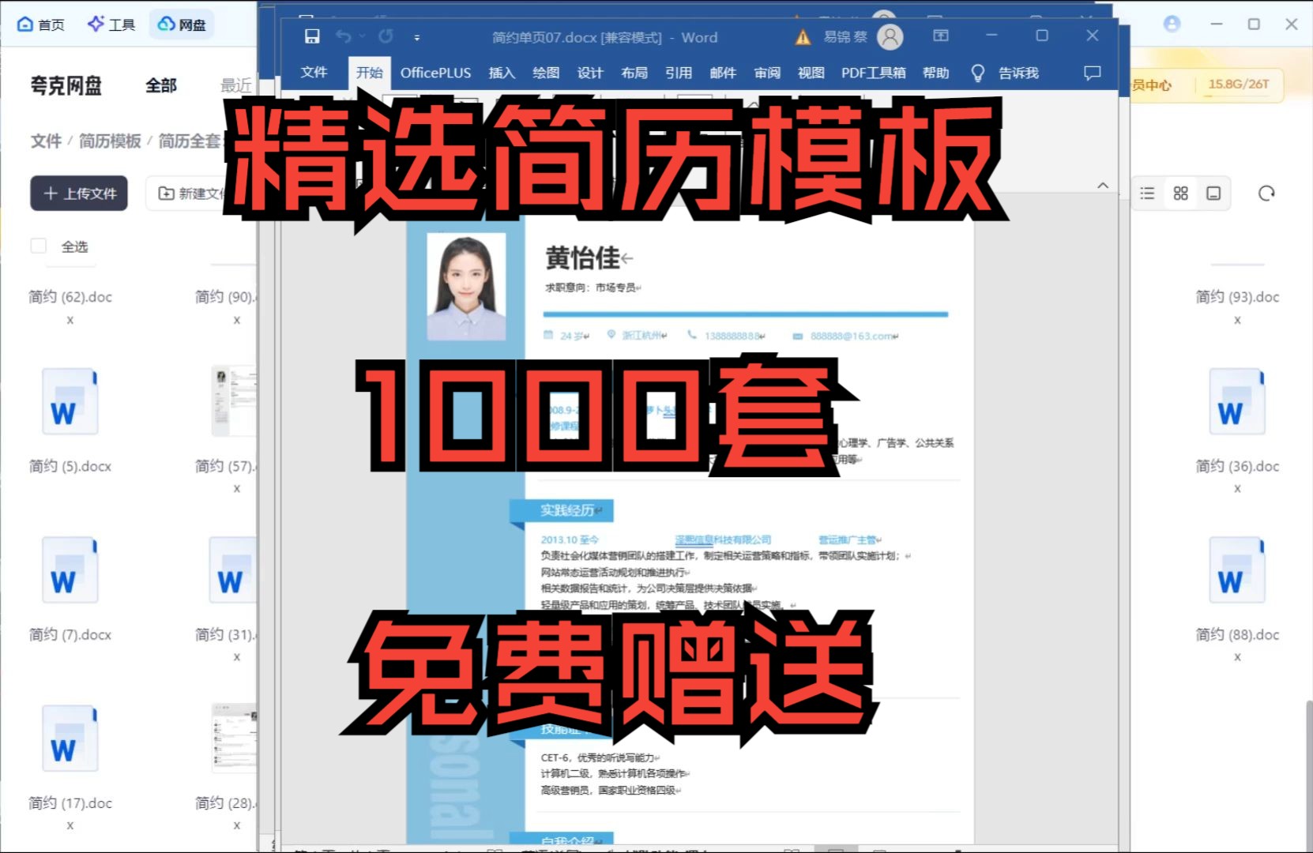Open the 简约 (88).docx file icon

(1237, 570)
